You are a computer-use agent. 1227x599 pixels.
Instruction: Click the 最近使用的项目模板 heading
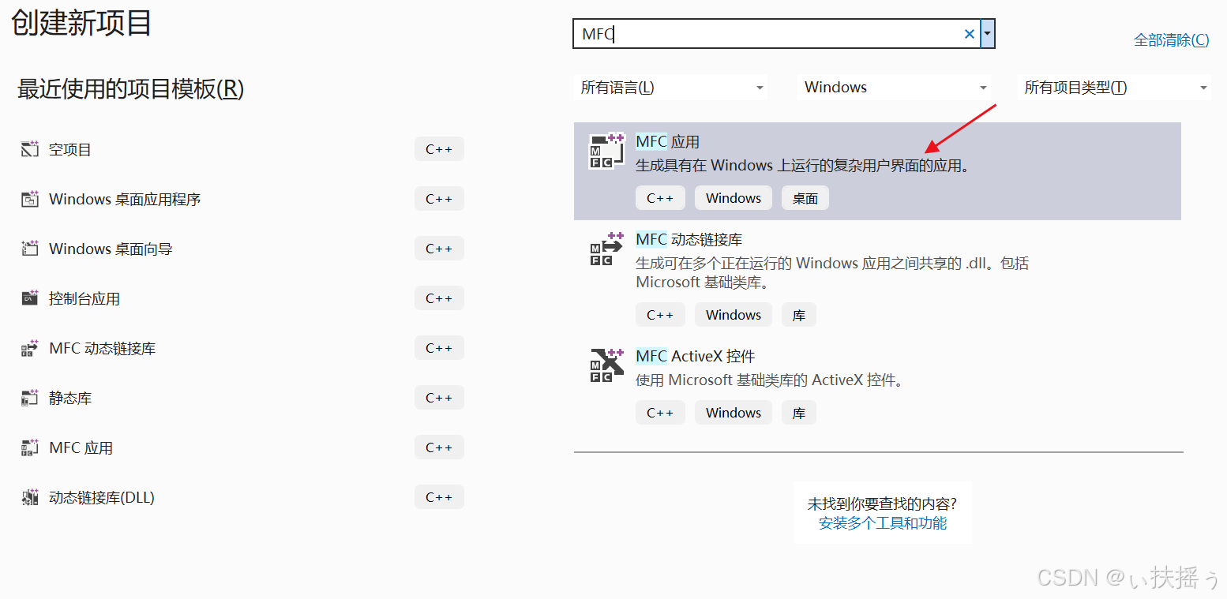coord(130,89)
